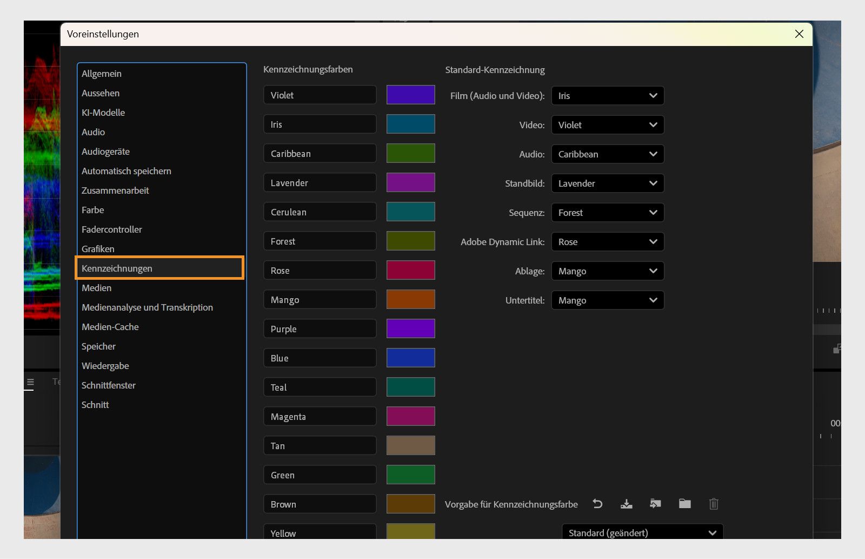Image resolution: width=865 pixels, height=559 pixels.
Task: Select Schnittfenster preferences
Action: click(161, 385)
